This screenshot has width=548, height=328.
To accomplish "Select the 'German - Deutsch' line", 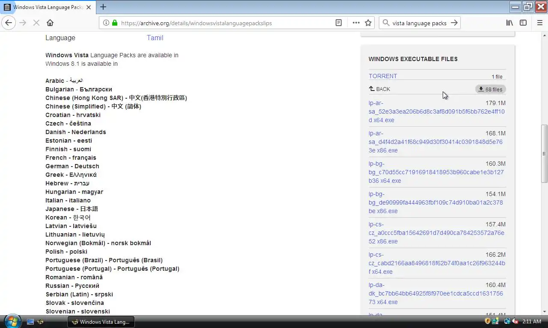I will pos(72,166).
